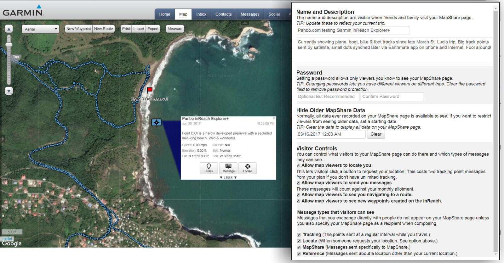Click the Clear date button
This screenshot has height=263, width=504.
(x=376, y=134)
